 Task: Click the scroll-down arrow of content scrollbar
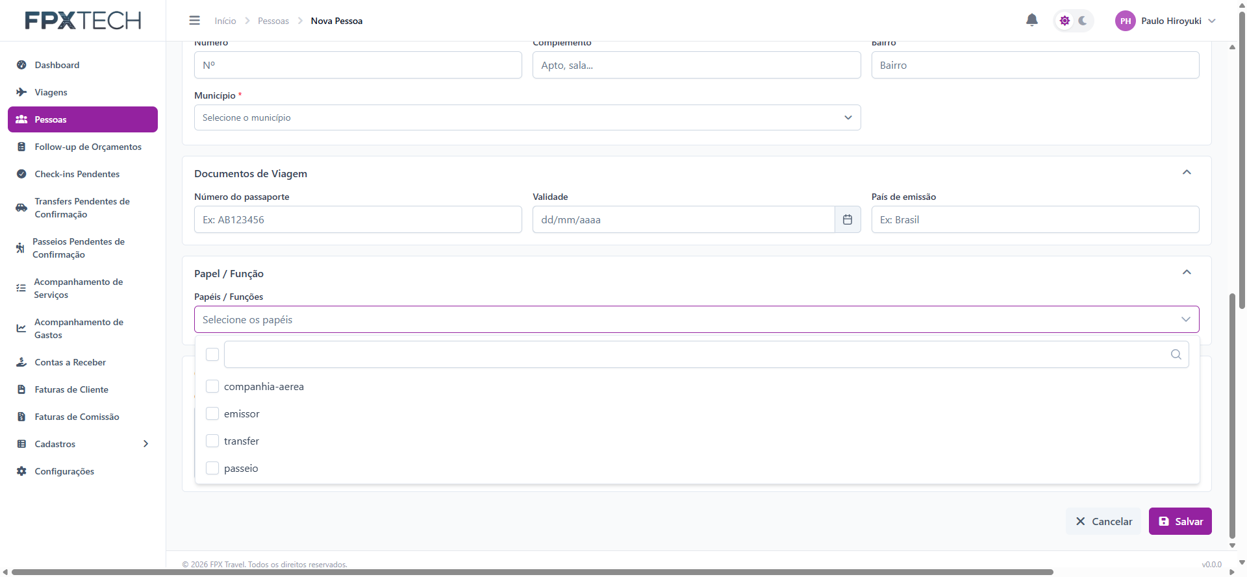click(x=1232, y=545)
